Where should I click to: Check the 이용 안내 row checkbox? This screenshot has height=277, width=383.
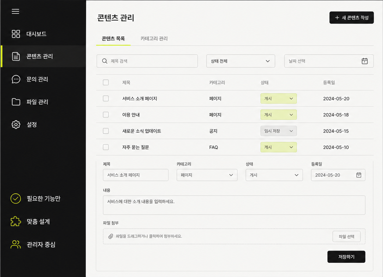[x=106, y=114]
